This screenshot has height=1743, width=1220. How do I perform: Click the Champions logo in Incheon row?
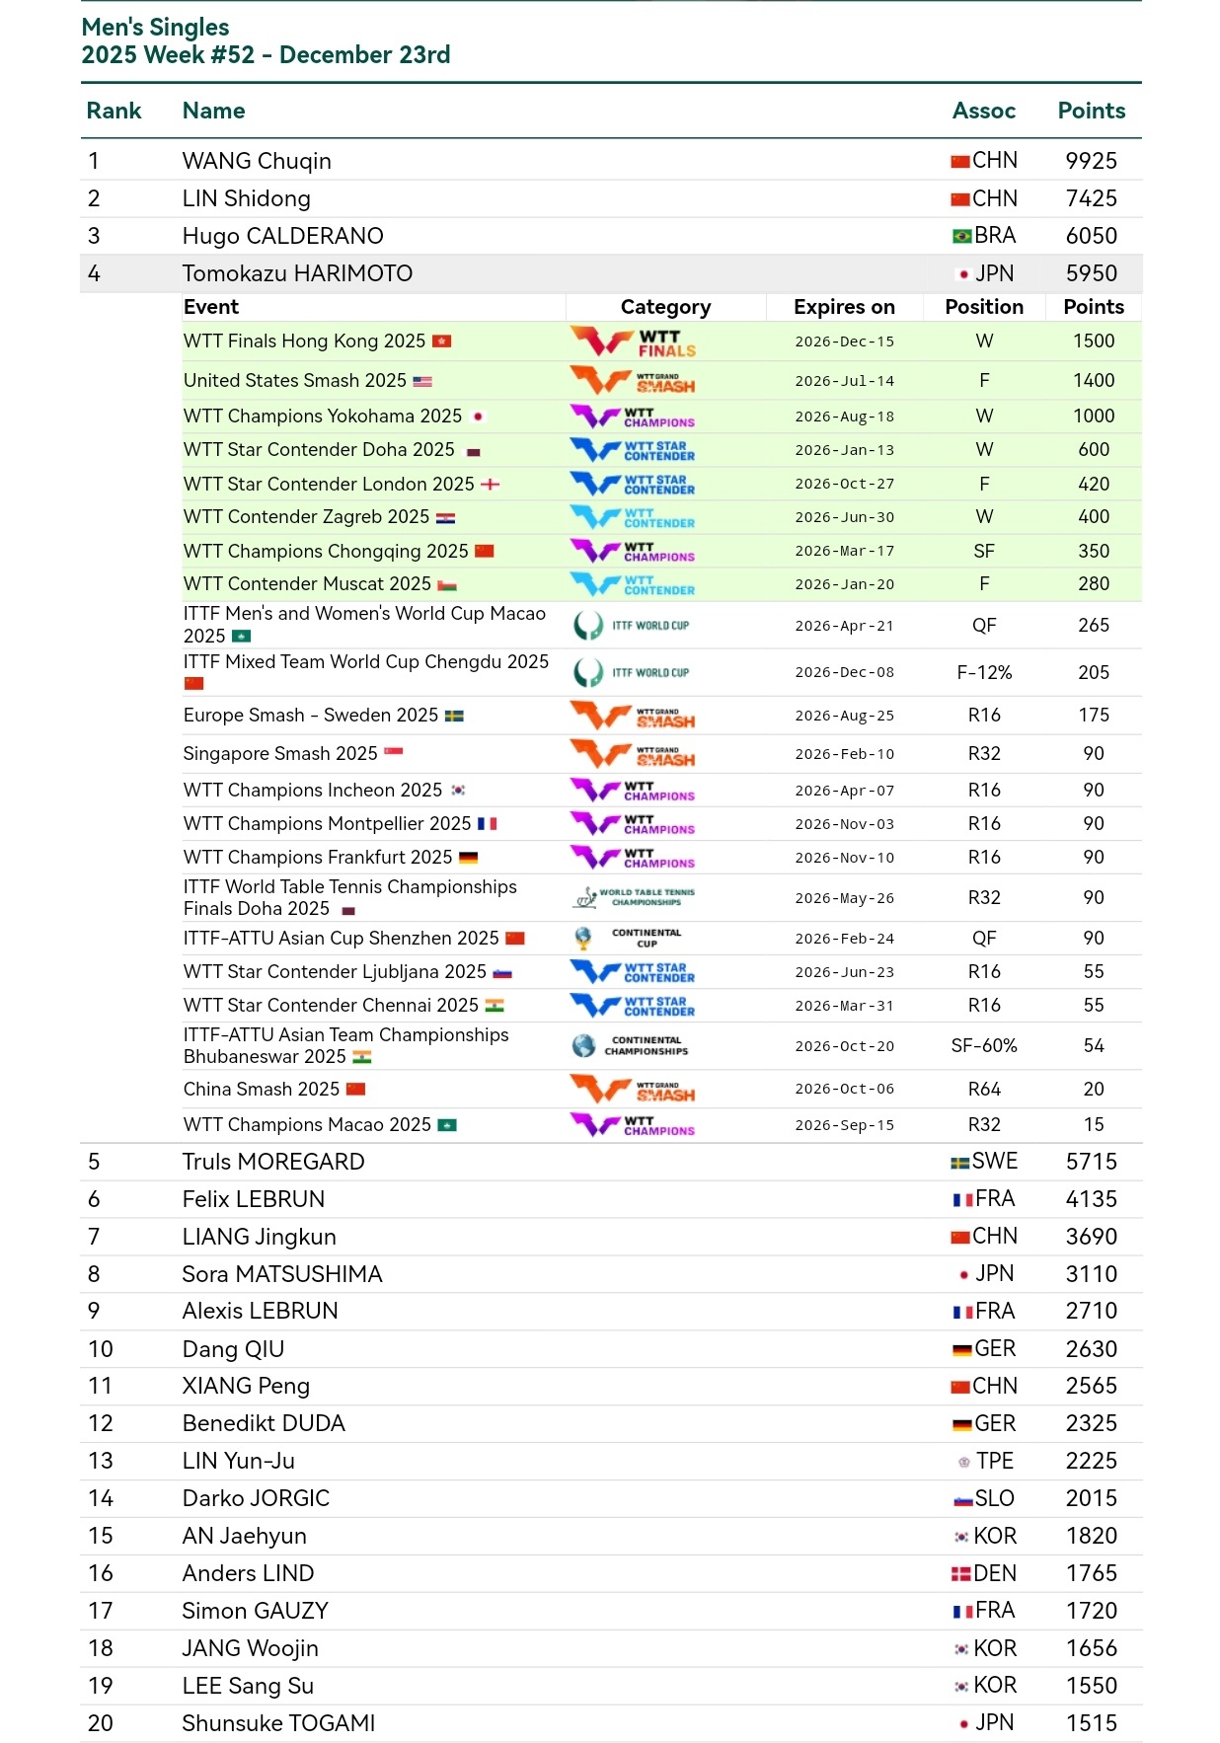pyautogui.click(x=633, y=791)
